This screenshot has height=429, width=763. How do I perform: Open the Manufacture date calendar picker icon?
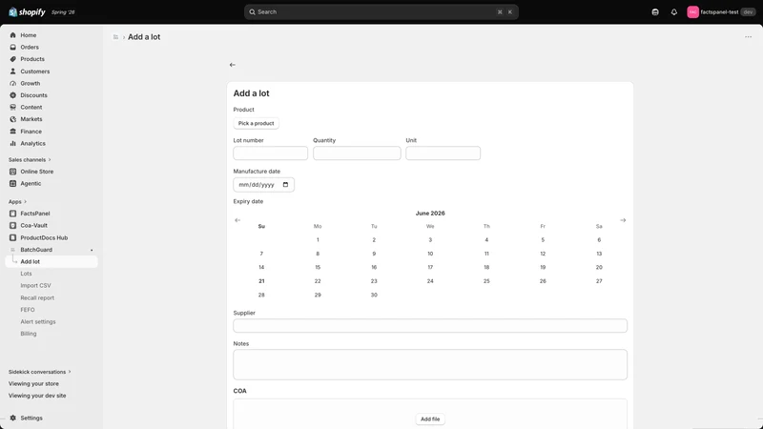point(285,185)
